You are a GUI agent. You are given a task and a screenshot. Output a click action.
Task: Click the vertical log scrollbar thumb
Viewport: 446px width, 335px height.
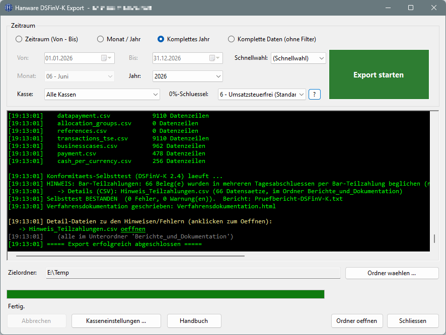tap(434, 239)
